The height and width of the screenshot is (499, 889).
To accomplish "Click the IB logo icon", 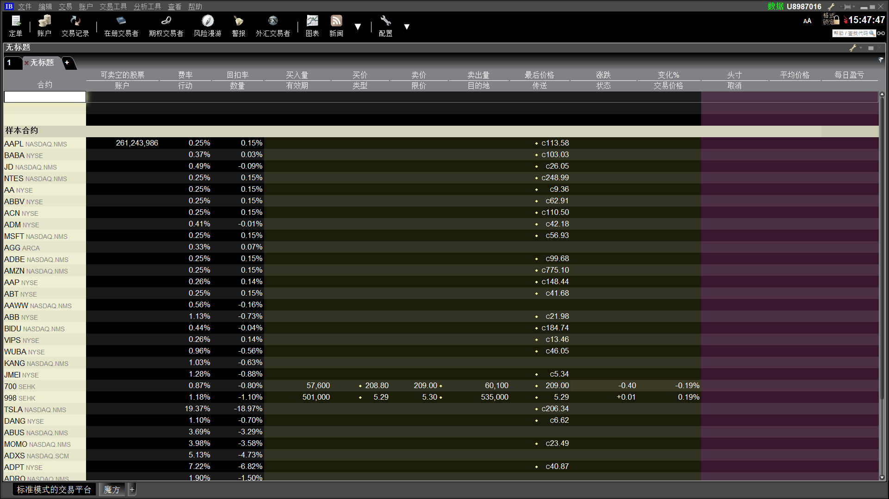I will [x=9, y=6].
